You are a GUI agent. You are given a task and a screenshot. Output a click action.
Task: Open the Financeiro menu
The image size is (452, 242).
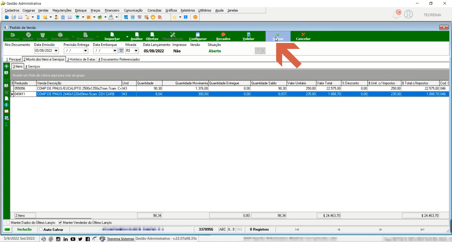pos(112,10)
